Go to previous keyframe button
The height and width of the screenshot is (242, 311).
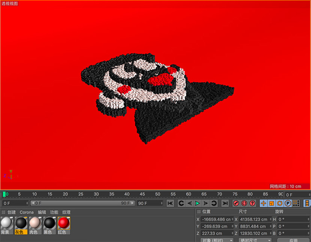(181, 203)
